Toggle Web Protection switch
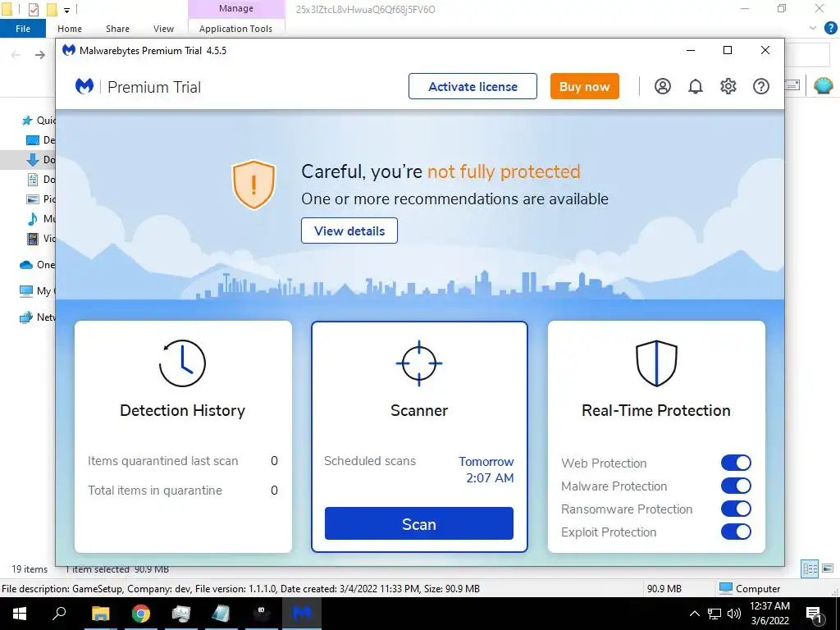The width and height of the screenshot is (840, 630). coord(736,463)
